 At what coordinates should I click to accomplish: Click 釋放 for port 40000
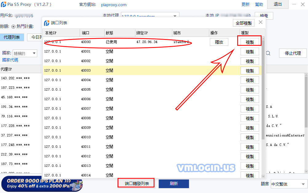tap(219, 42)
